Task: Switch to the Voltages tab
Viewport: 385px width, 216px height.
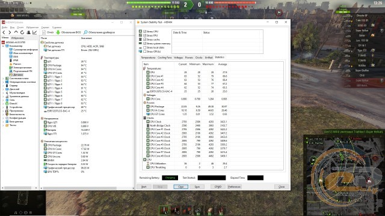Action: [x=178, y=58]
